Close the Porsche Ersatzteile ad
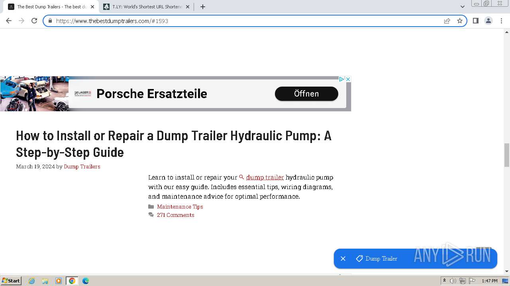510x286 pixels. [x=348, y=79]
